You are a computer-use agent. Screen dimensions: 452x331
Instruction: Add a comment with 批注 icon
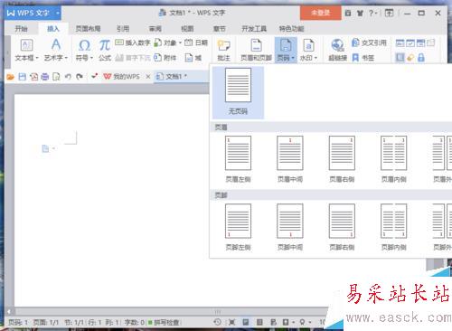pyautogui.click(x=223, y=45)
